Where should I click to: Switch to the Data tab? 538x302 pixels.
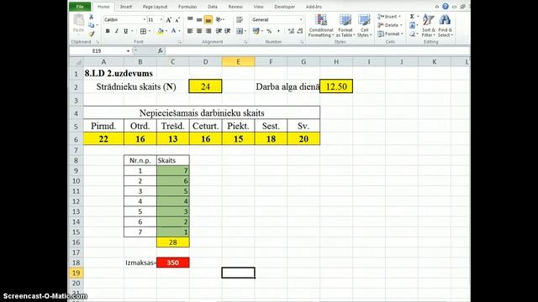click(x=213, y=7)
